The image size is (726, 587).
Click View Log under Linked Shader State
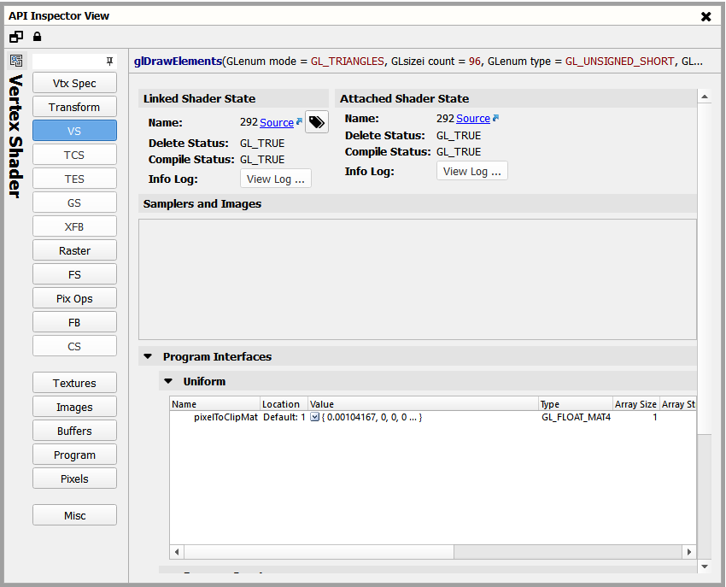tap(276, 179)
